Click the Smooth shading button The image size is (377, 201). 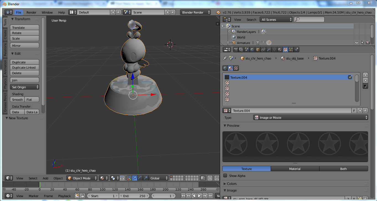pos(17,99)
